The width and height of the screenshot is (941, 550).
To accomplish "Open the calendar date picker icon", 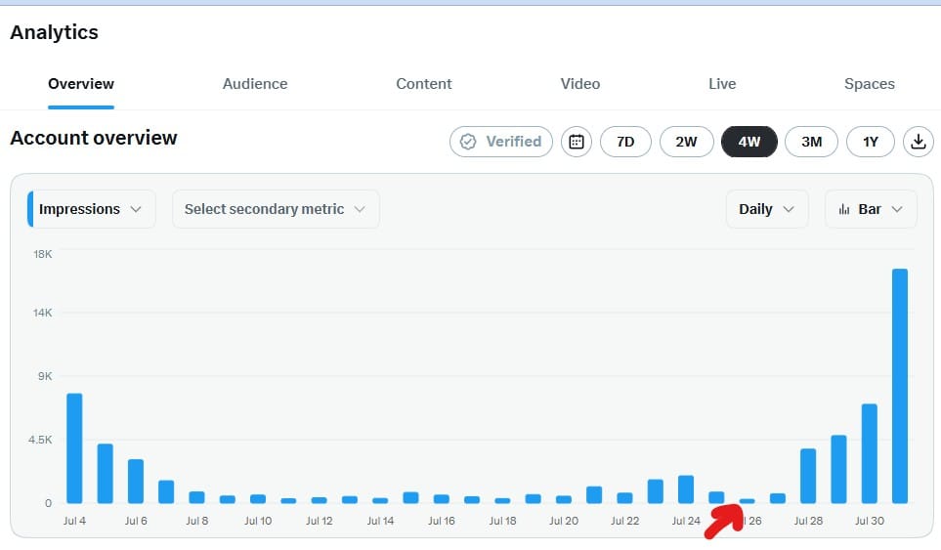I will click(577, 142).
